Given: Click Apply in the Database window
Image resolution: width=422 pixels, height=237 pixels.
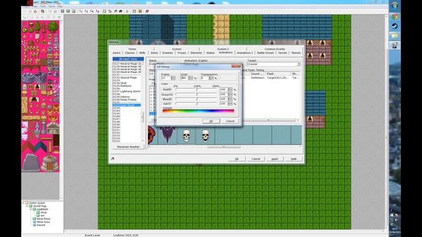Looking at the screenshot, I should 274,159.
